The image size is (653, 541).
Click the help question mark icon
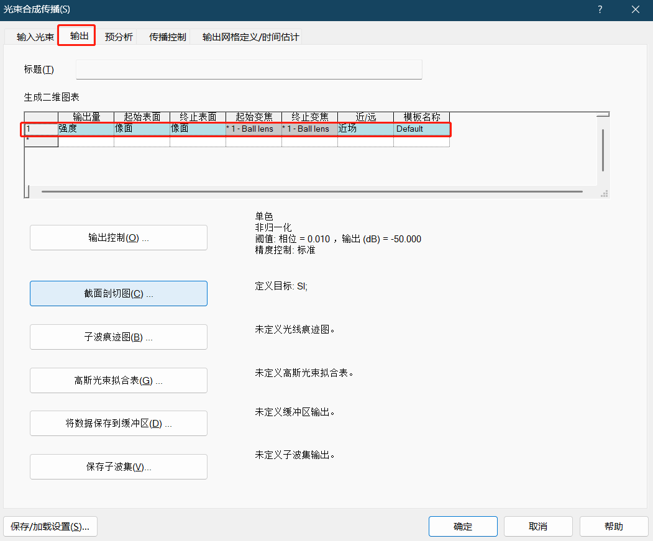pos(600,9)
